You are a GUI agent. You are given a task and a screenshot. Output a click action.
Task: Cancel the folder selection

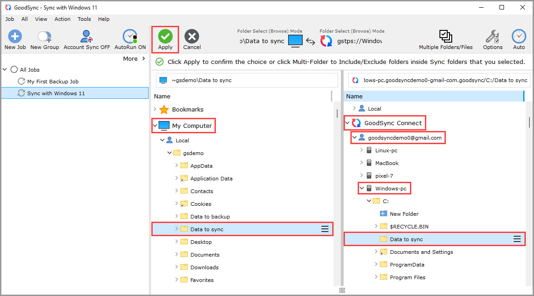192,36
